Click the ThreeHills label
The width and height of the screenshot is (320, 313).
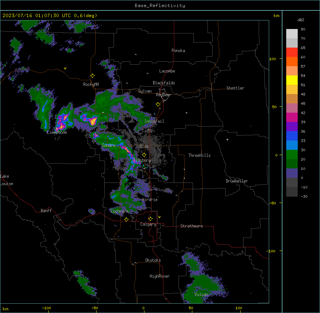199,155
